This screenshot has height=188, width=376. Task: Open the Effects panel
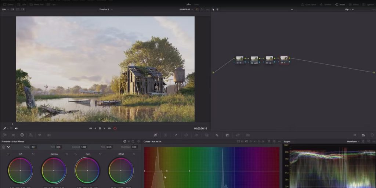[354, 4]
